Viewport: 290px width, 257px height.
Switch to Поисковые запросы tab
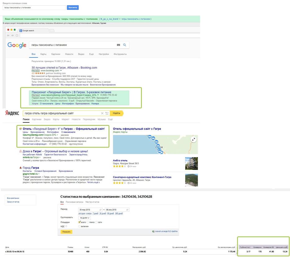tap(74, 202)
